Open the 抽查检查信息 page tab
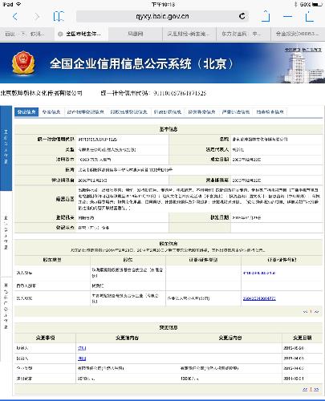Viewport: 325px width, 401px height. click(x=270, y=112)
